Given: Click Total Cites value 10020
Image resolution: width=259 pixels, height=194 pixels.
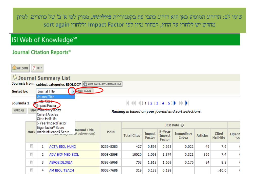Looking at the screenshot, I should (137, 155).
